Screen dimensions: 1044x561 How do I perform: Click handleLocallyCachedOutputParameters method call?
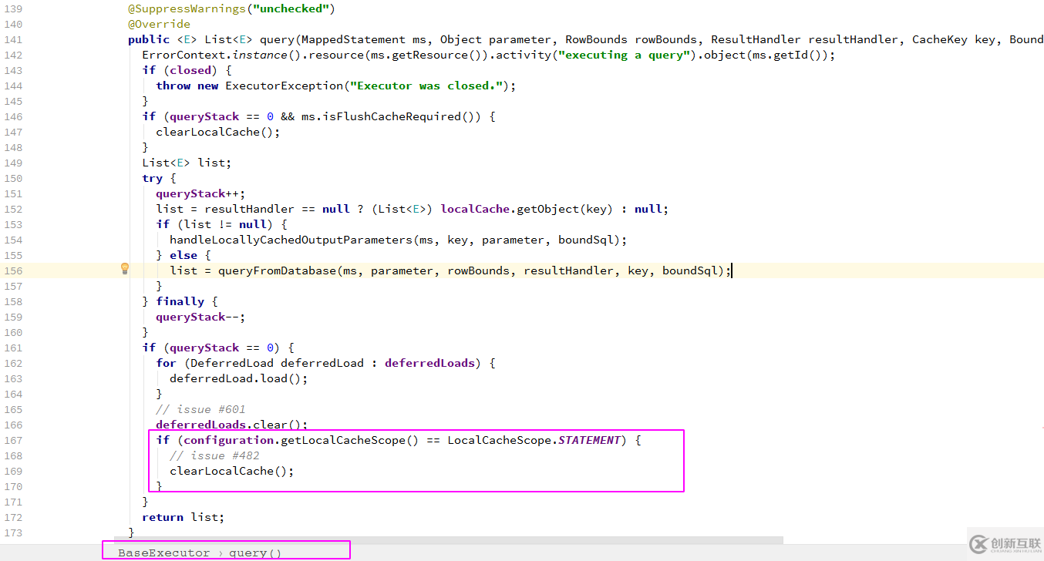coord(291,240)
